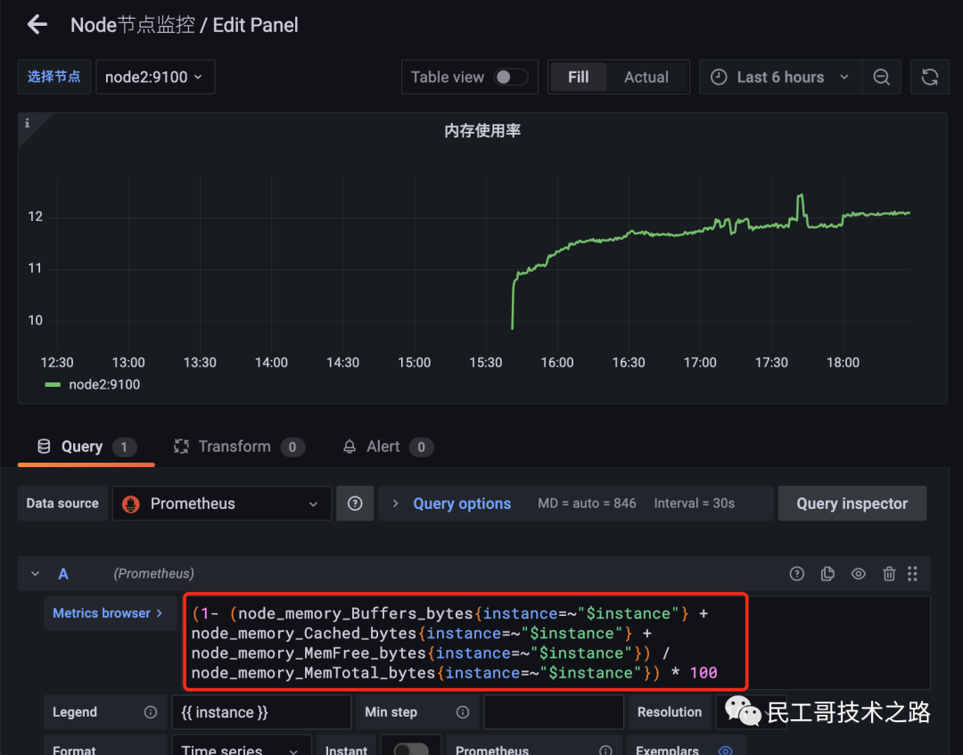The width and height of the screenshot is (963, 755).
Task: Open the Query inspector
Action: (x=852, y=504)
